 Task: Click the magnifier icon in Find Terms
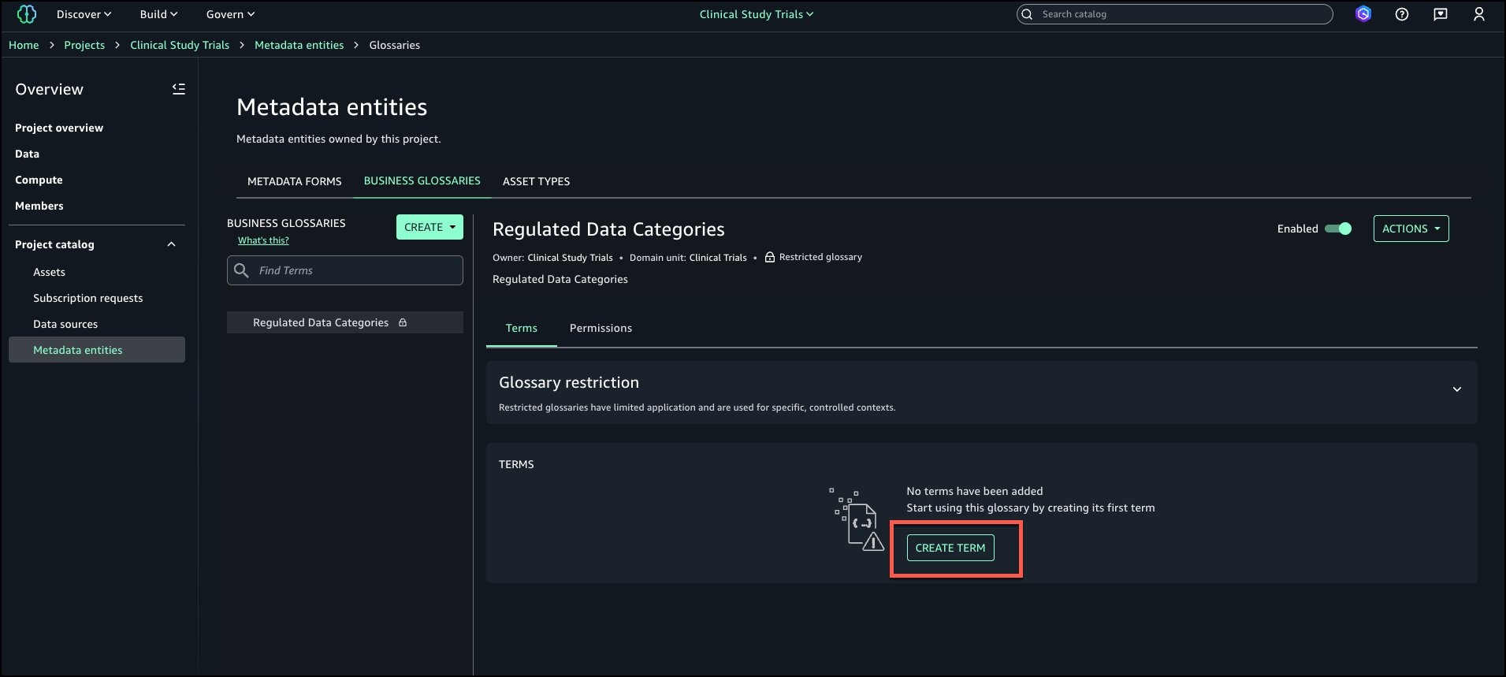click(x=242, y=270)
